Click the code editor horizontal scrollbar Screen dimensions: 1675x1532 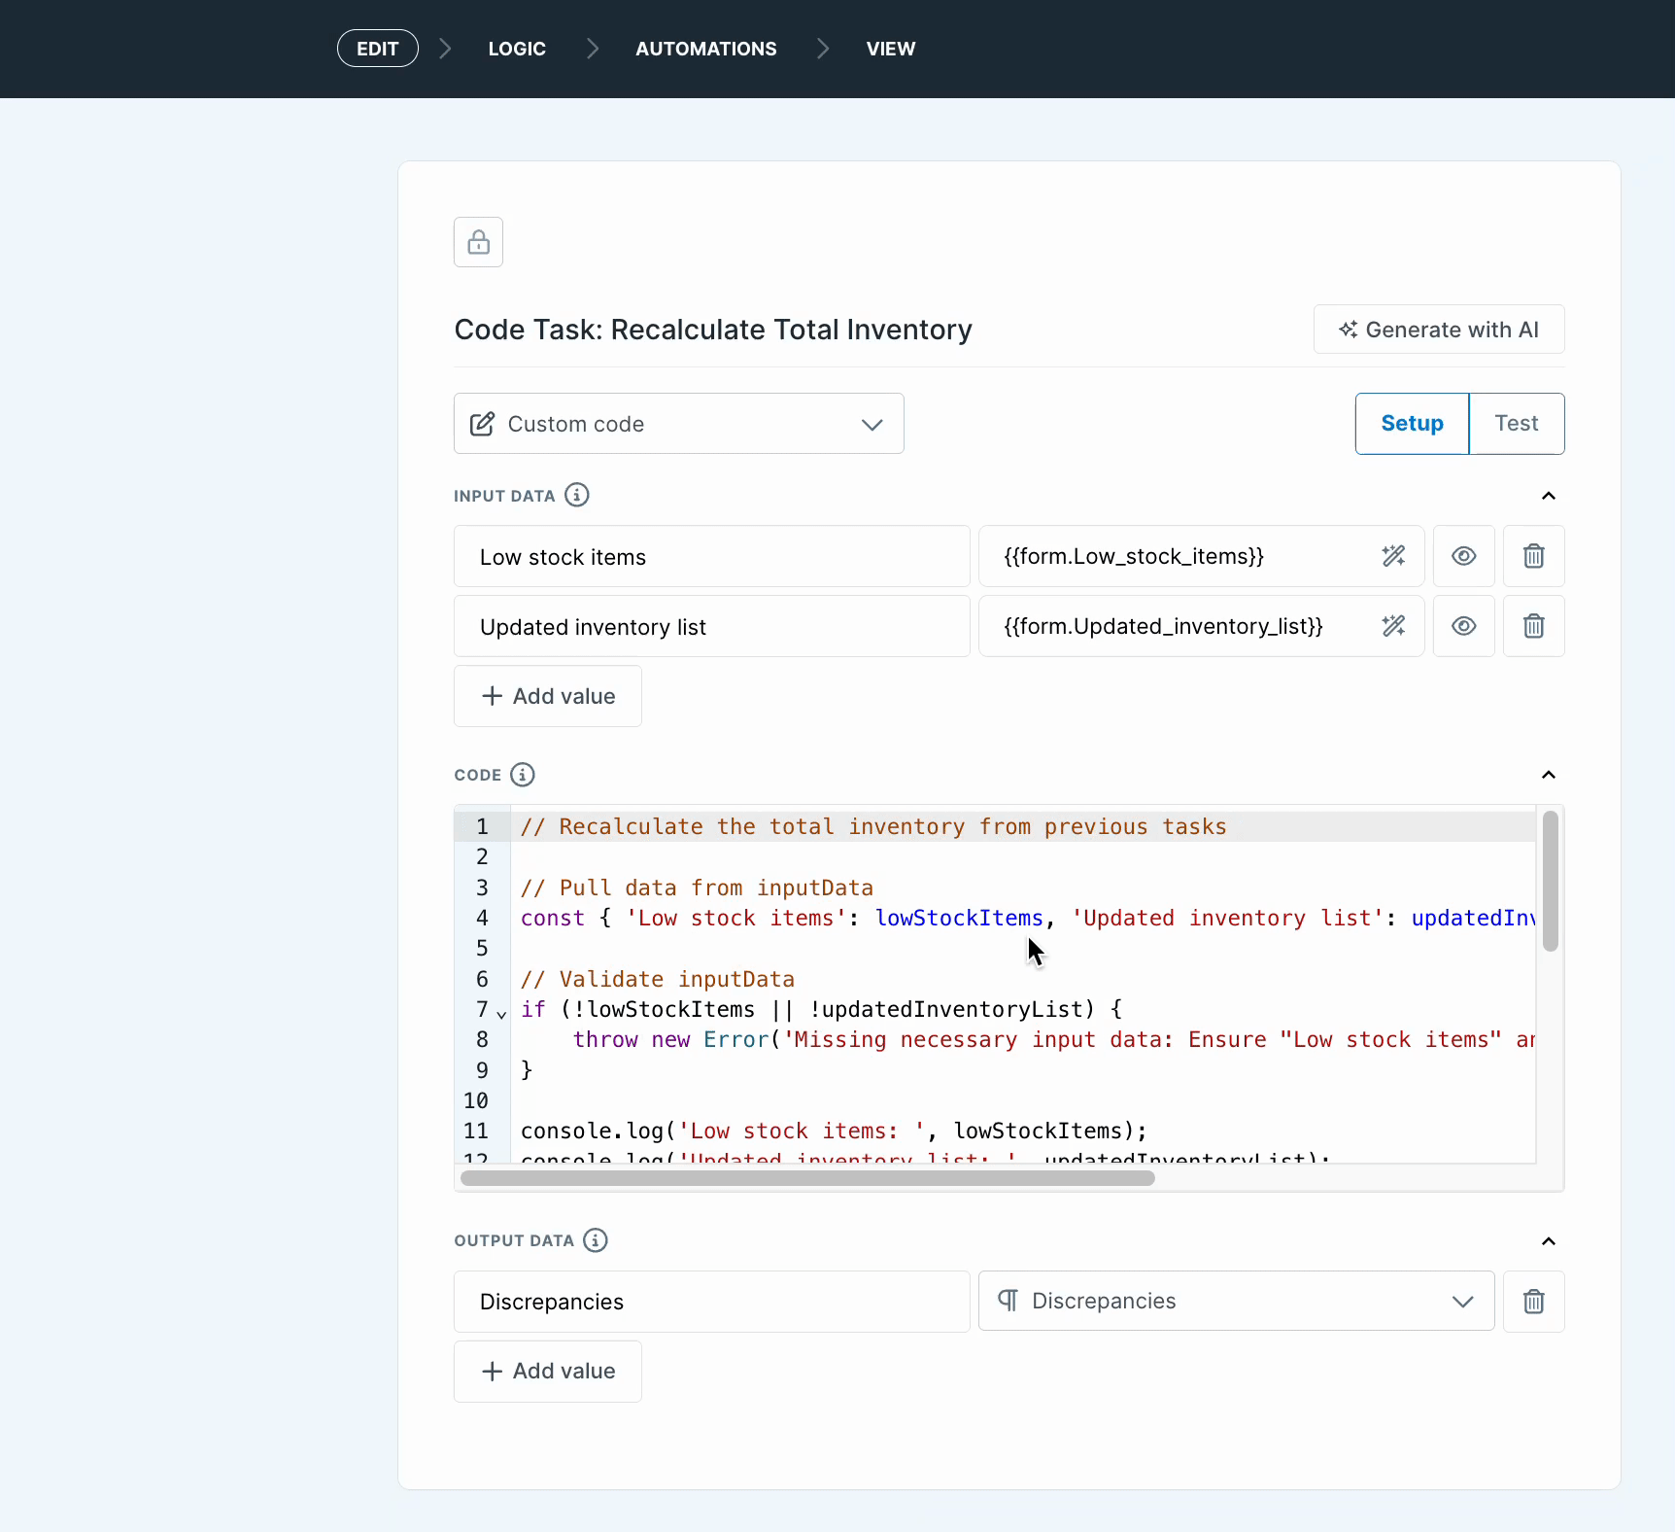click(806, 1178)
